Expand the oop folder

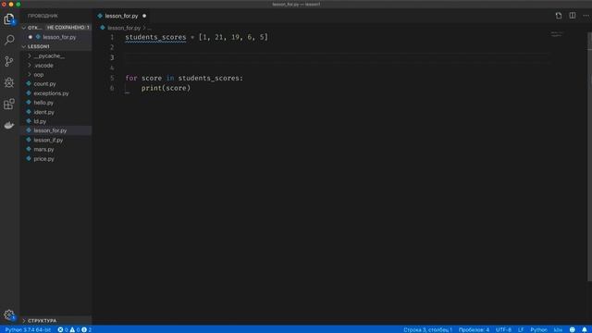pyautogui.click(x=30, y=74)
